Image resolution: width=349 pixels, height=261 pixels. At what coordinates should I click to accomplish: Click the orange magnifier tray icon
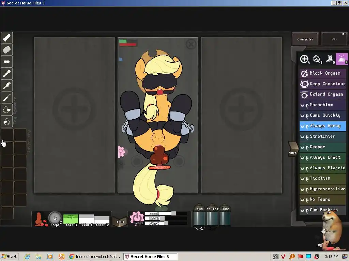tap(292, 257)
